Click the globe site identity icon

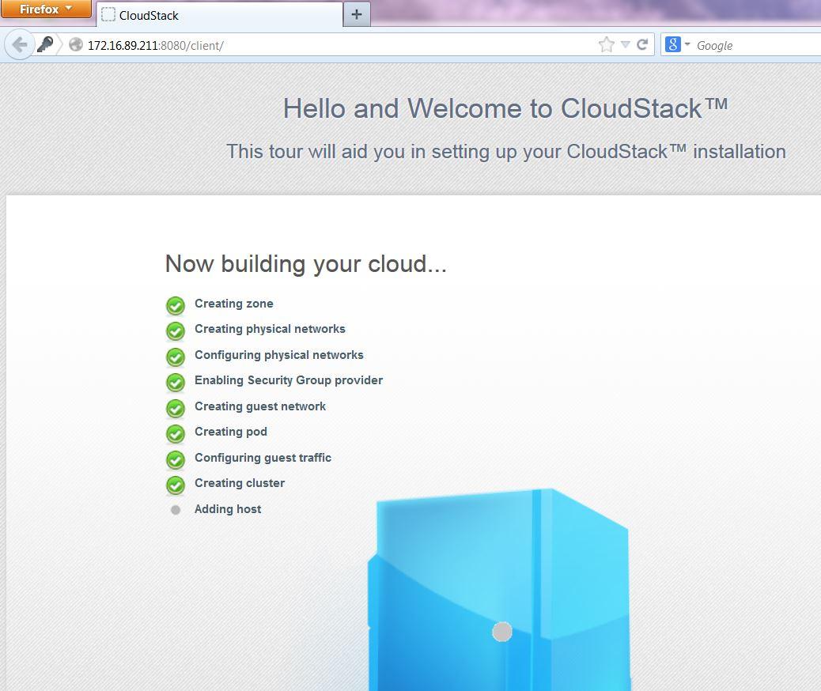click(x=76, y=45)
